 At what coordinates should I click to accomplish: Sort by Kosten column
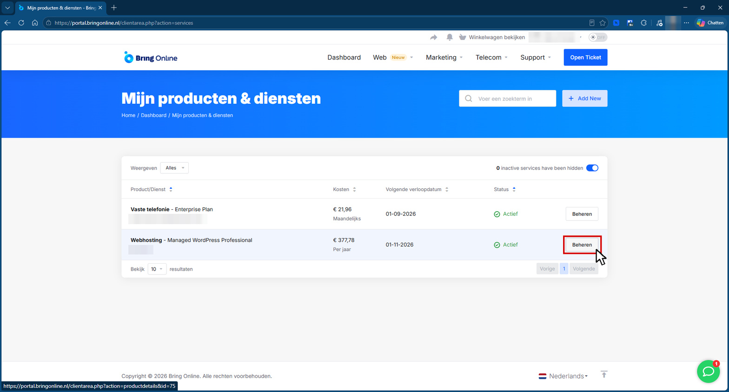[x=345, y=189]
